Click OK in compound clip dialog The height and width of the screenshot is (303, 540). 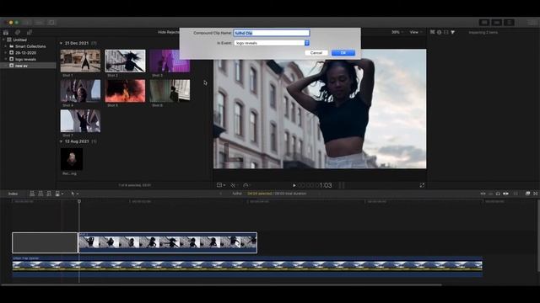(343, 53)
